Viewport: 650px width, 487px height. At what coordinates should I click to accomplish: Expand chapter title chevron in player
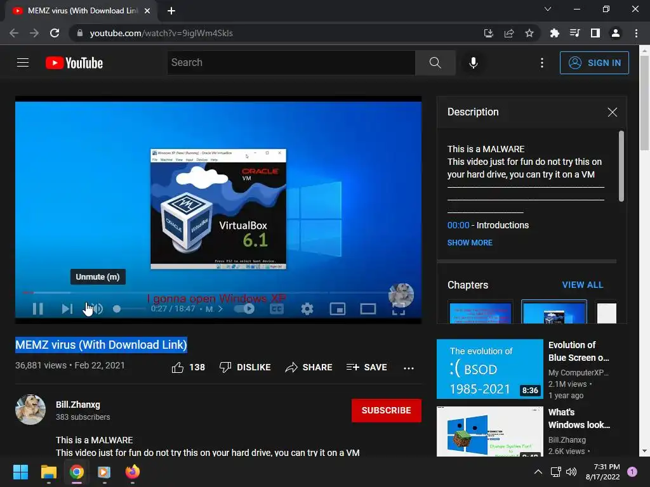pyautogui.click(x=220, y=309)
